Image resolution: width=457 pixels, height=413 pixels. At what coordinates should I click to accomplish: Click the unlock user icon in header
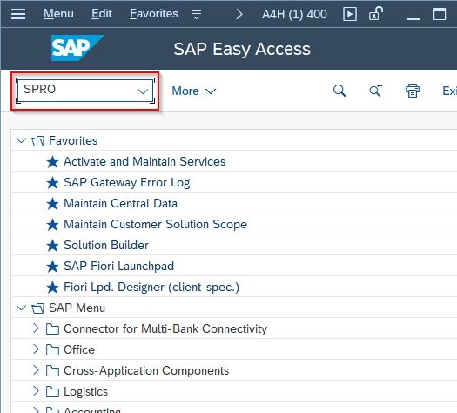(x=375, y=13)
